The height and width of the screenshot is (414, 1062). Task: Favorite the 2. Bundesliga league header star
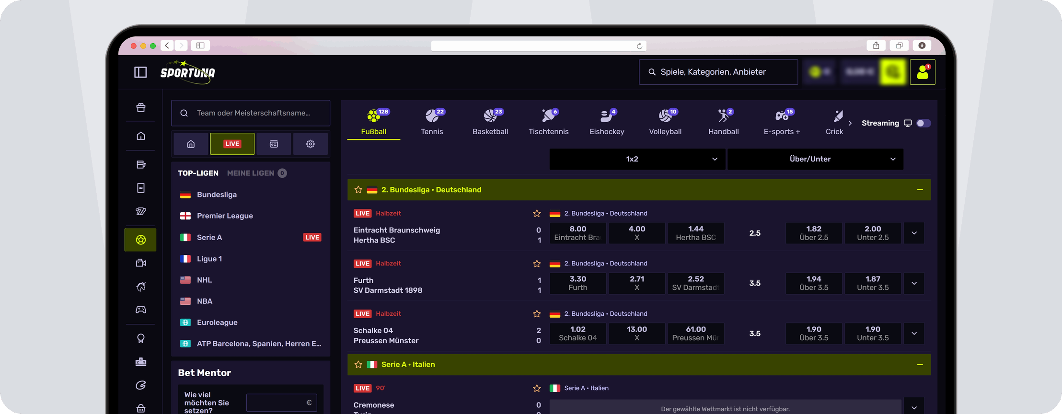point(358,190)
